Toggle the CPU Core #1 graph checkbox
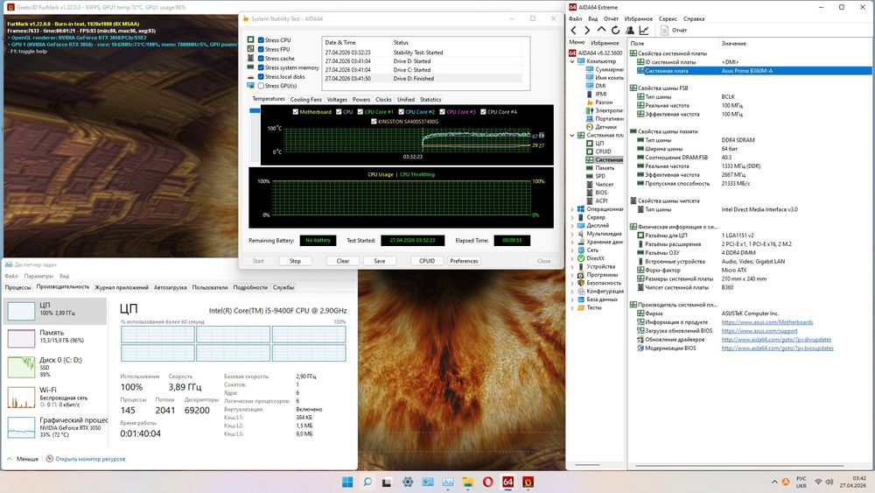Viewport: 875px width, 493px height. tap(360, 112)
